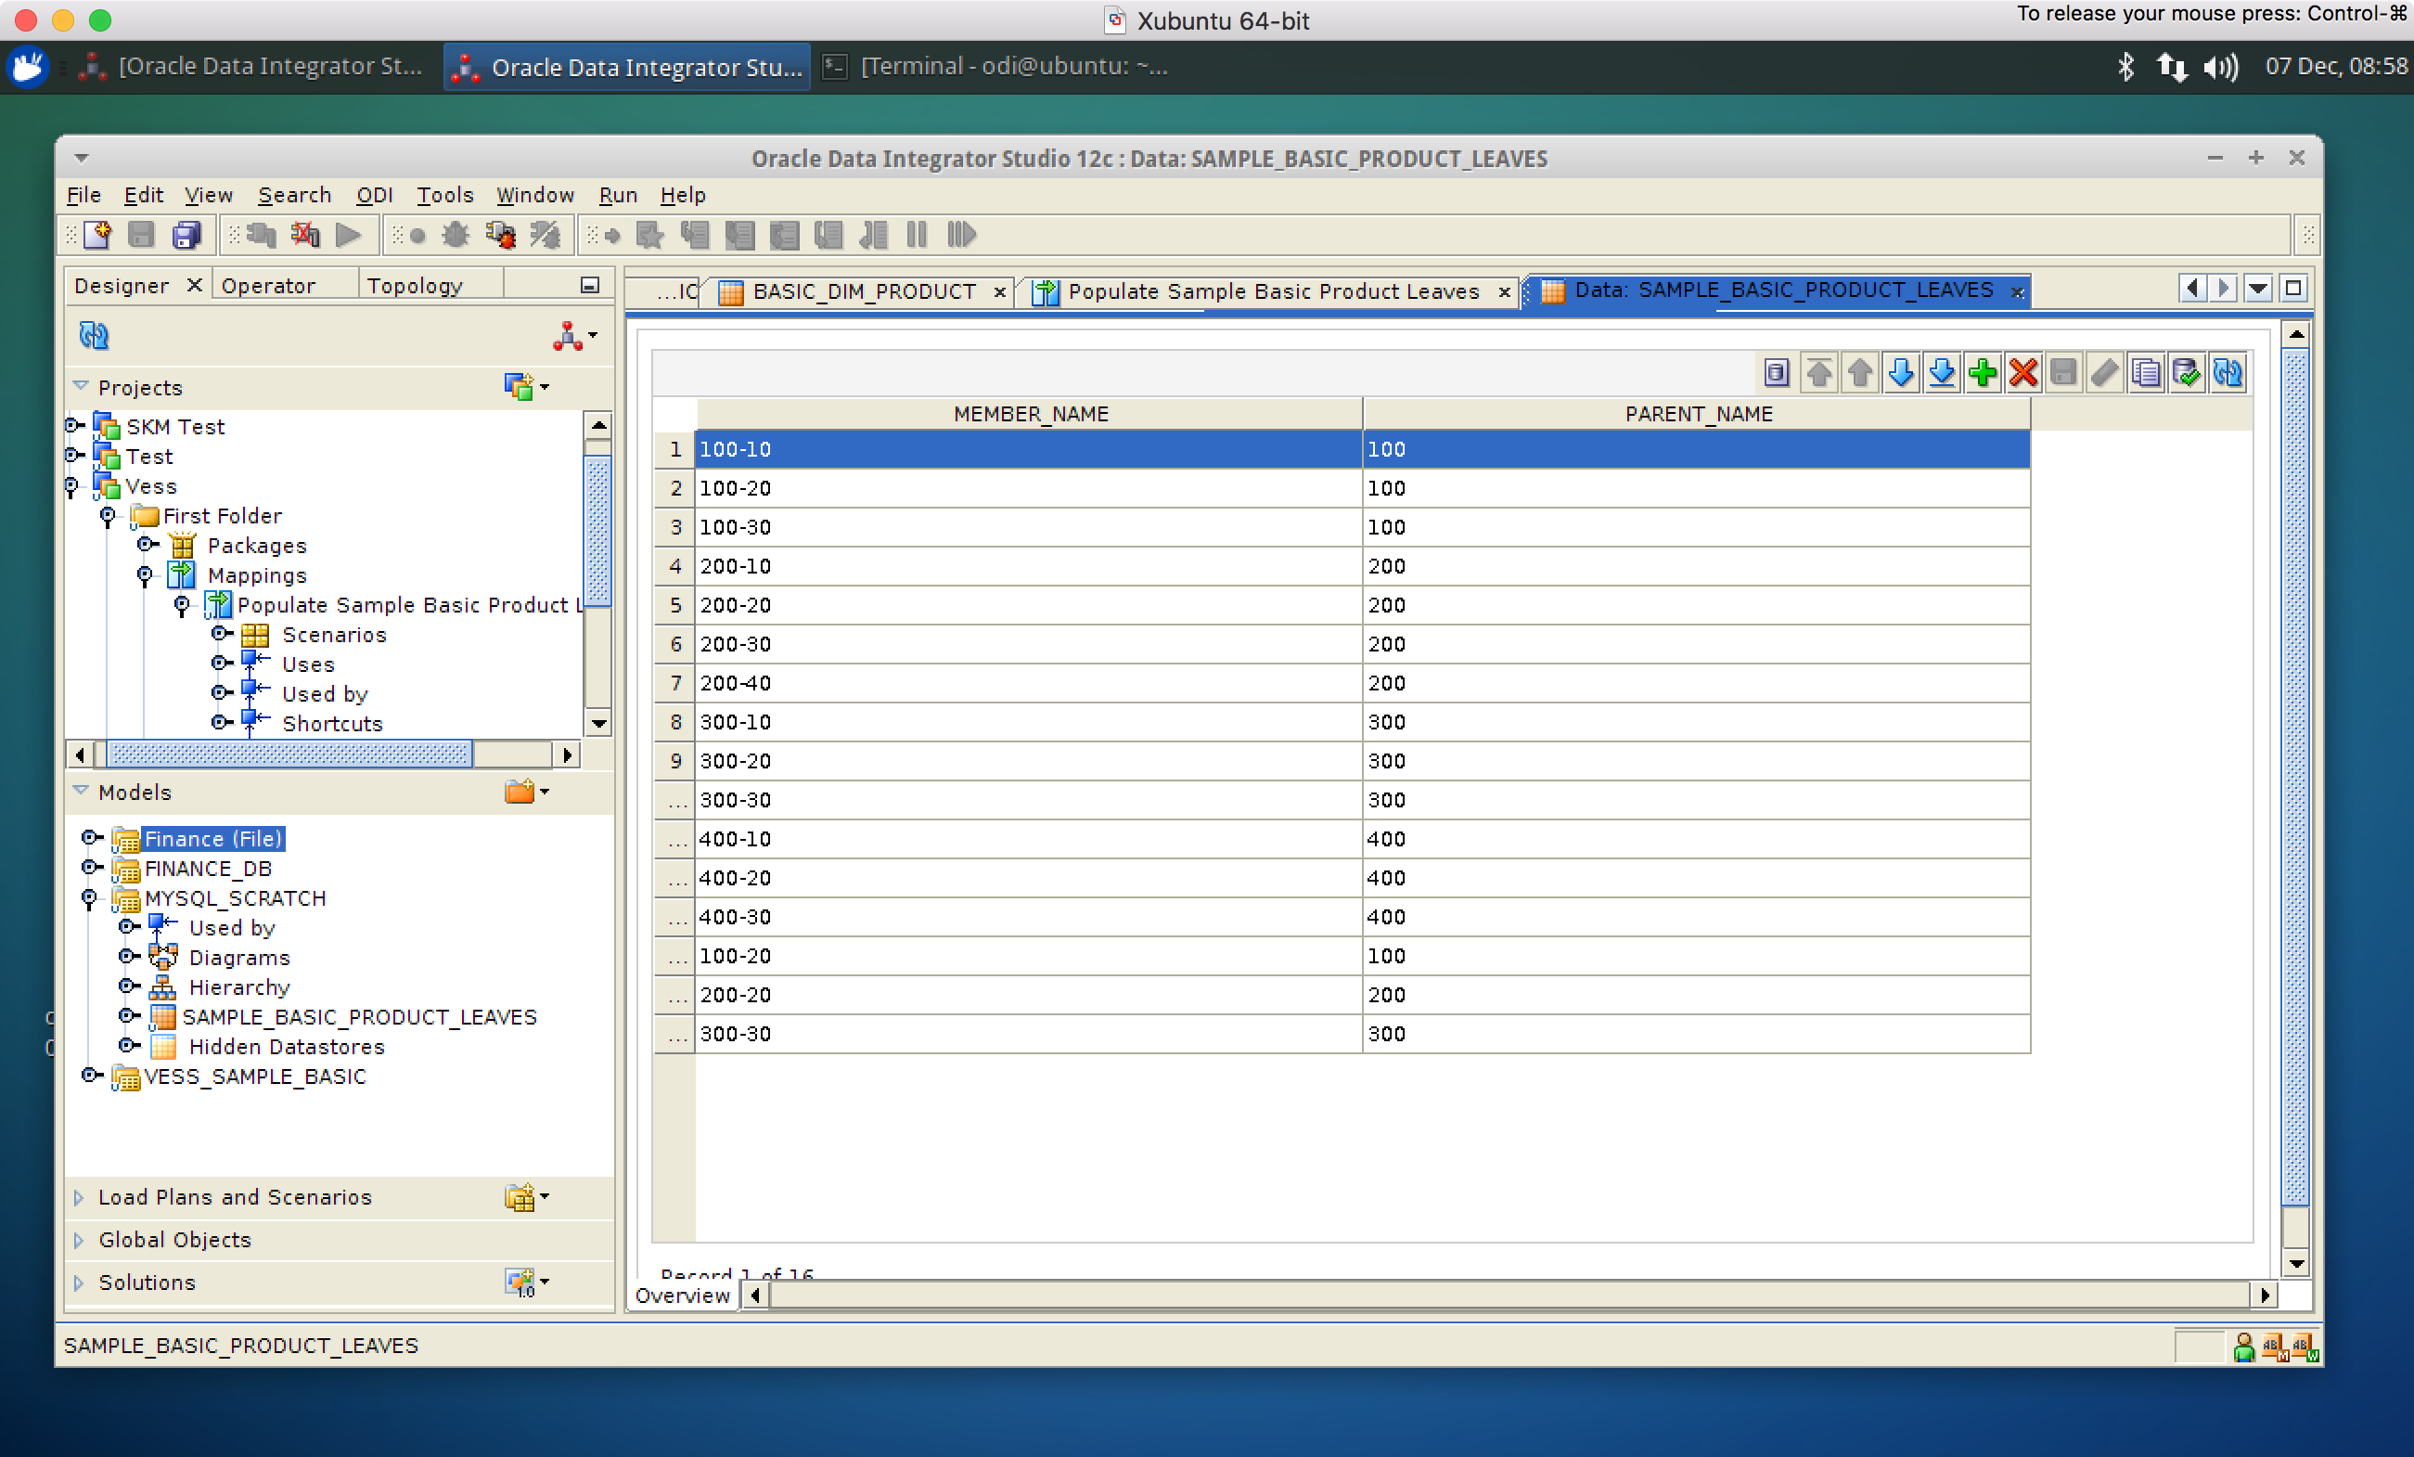Click the red X Delete Row icon

(x=2023, y=373)
